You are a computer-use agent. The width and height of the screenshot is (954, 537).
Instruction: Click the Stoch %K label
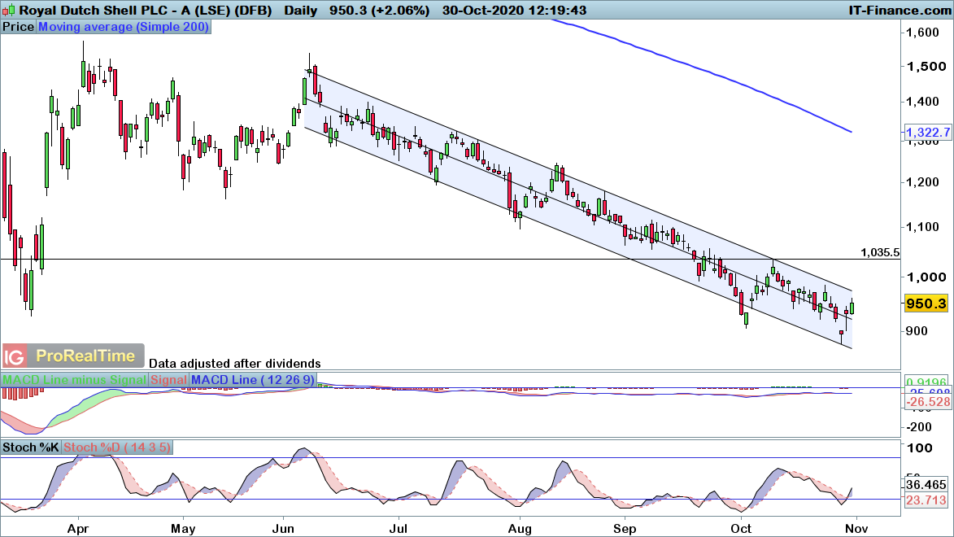pyautogui.click(x=30, y=447)
